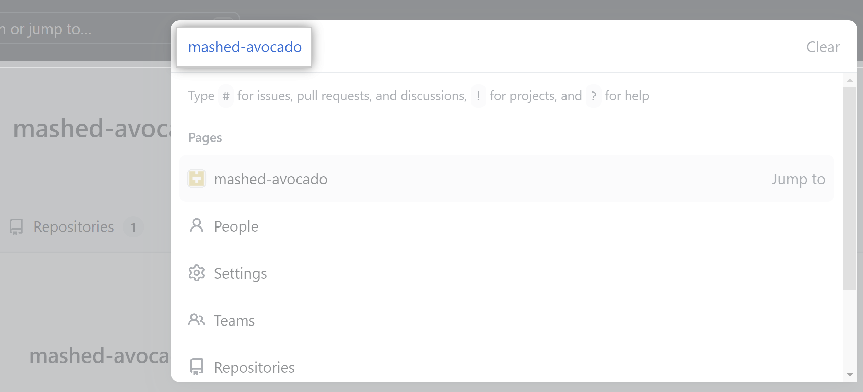Open the Teams page entry
Image resolution: width=863 pixels, height=392 pixels.
click(x=507, y=320)
